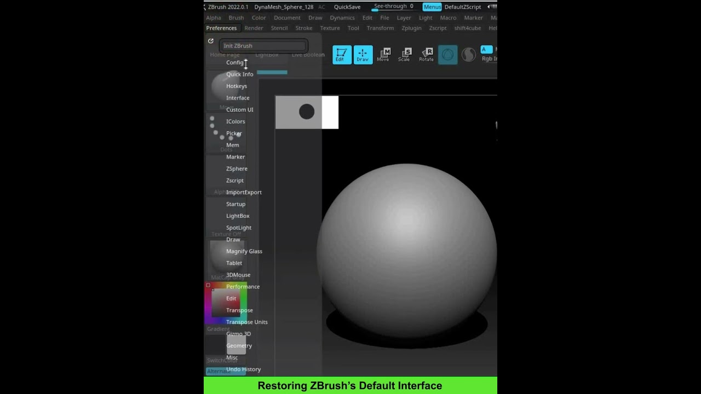This screenshot has height=394, width=701.
Task: Open the Tool menu
Action: click(x=353, y=28)
